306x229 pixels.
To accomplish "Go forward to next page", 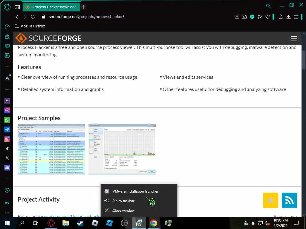I will (x=25, y=17).
